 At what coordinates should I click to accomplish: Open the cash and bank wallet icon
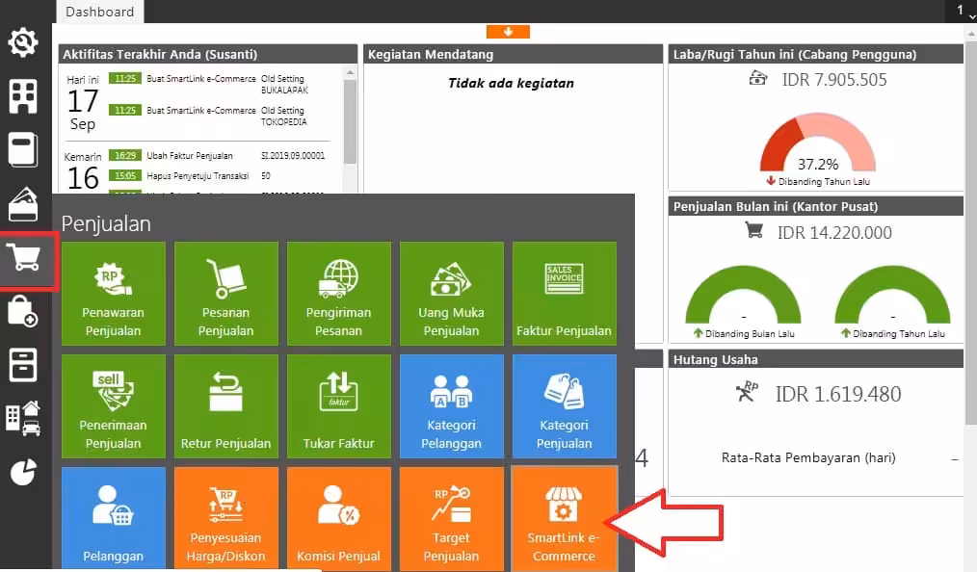pos(22,204)
